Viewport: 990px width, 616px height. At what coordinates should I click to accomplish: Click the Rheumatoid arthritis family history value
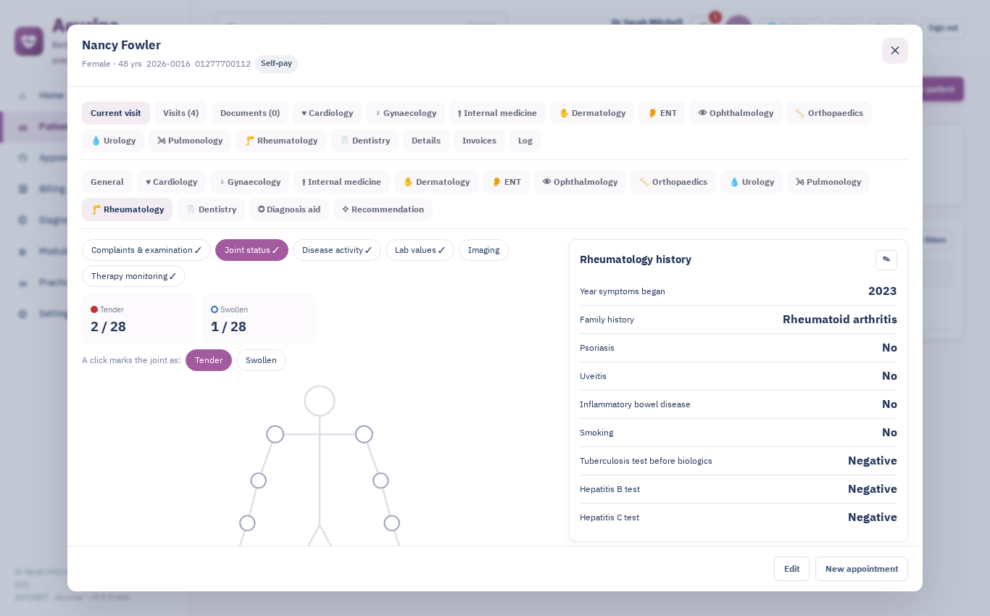840,320
